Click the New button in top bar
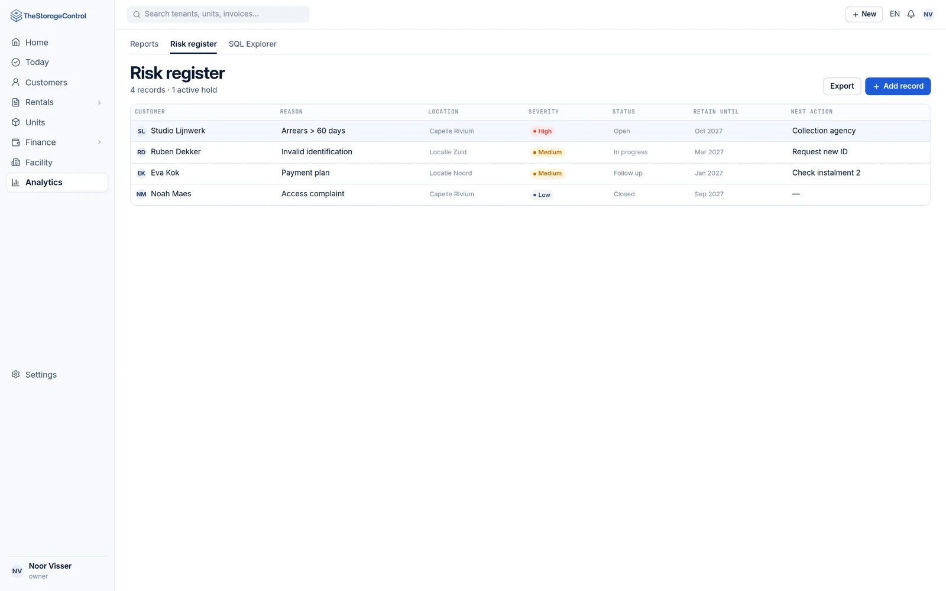This screenshot has width=946, height=591. [x=864, y=14]
